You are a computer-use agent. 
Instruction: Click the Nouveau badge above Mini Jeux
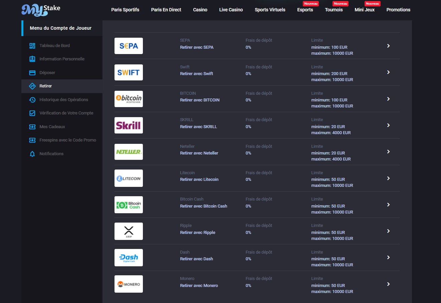(372, 4)
